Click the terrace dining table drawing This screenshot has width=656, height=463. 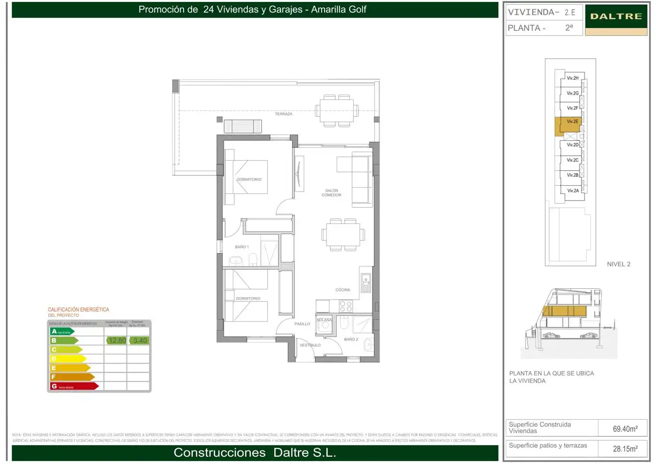click(x=337, y=110)
